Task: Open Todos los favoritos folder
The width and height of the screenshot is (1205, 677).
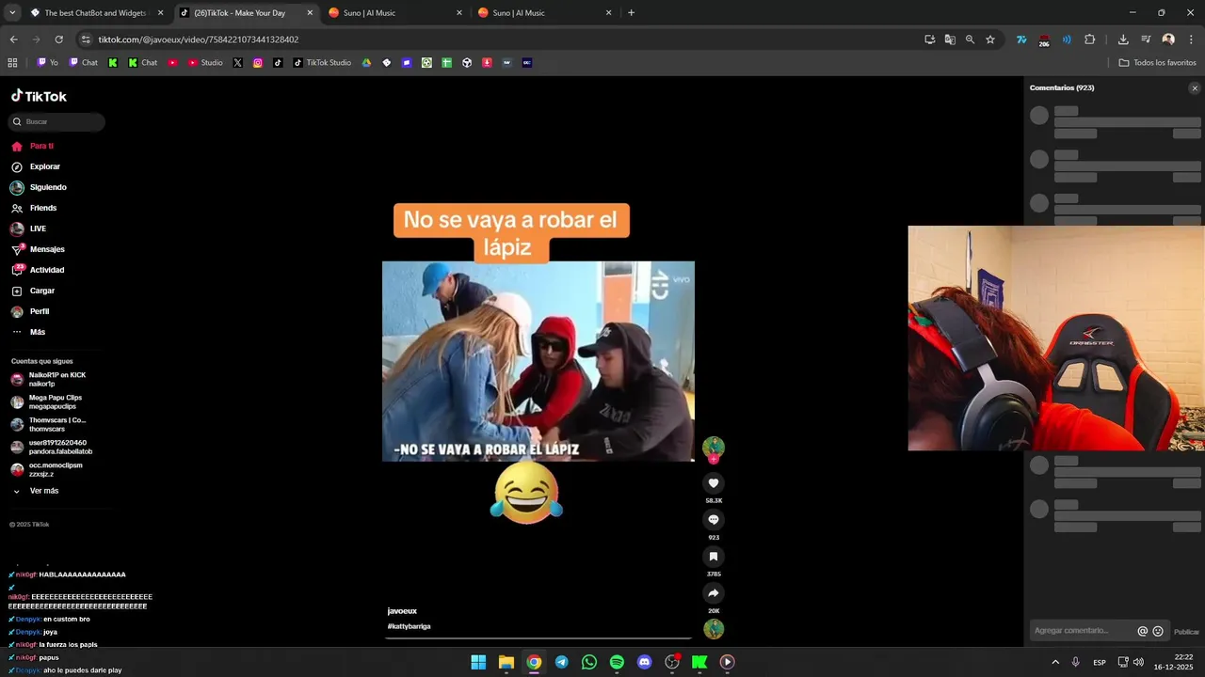Action: [x=1157, y=63]
